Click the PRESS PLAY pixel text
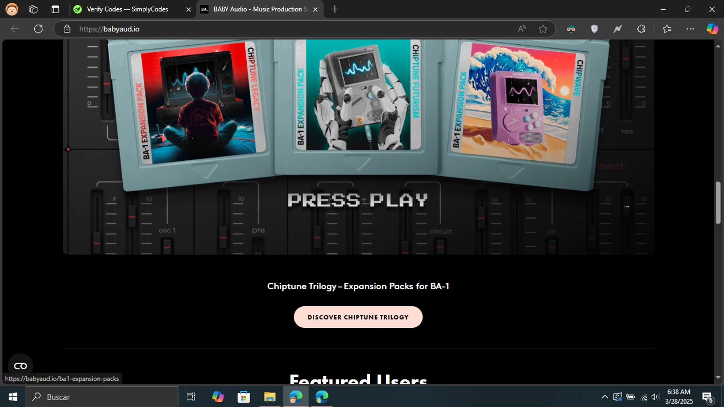The height and width of the screenshot is (407, 724). point(358,200)
